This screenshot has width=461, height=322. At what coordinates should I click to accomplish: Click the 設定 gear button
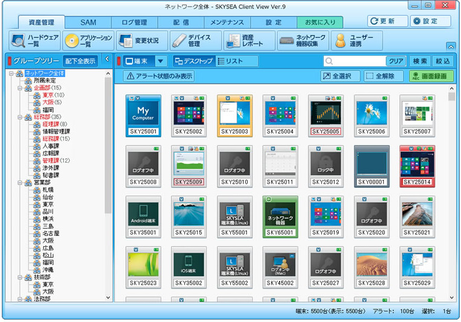coord(430,21)
